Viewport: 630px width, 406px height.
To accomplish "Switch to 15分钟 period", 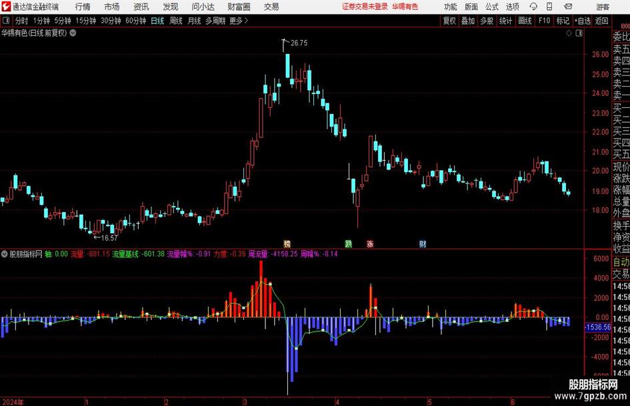I will coord(86,21).
